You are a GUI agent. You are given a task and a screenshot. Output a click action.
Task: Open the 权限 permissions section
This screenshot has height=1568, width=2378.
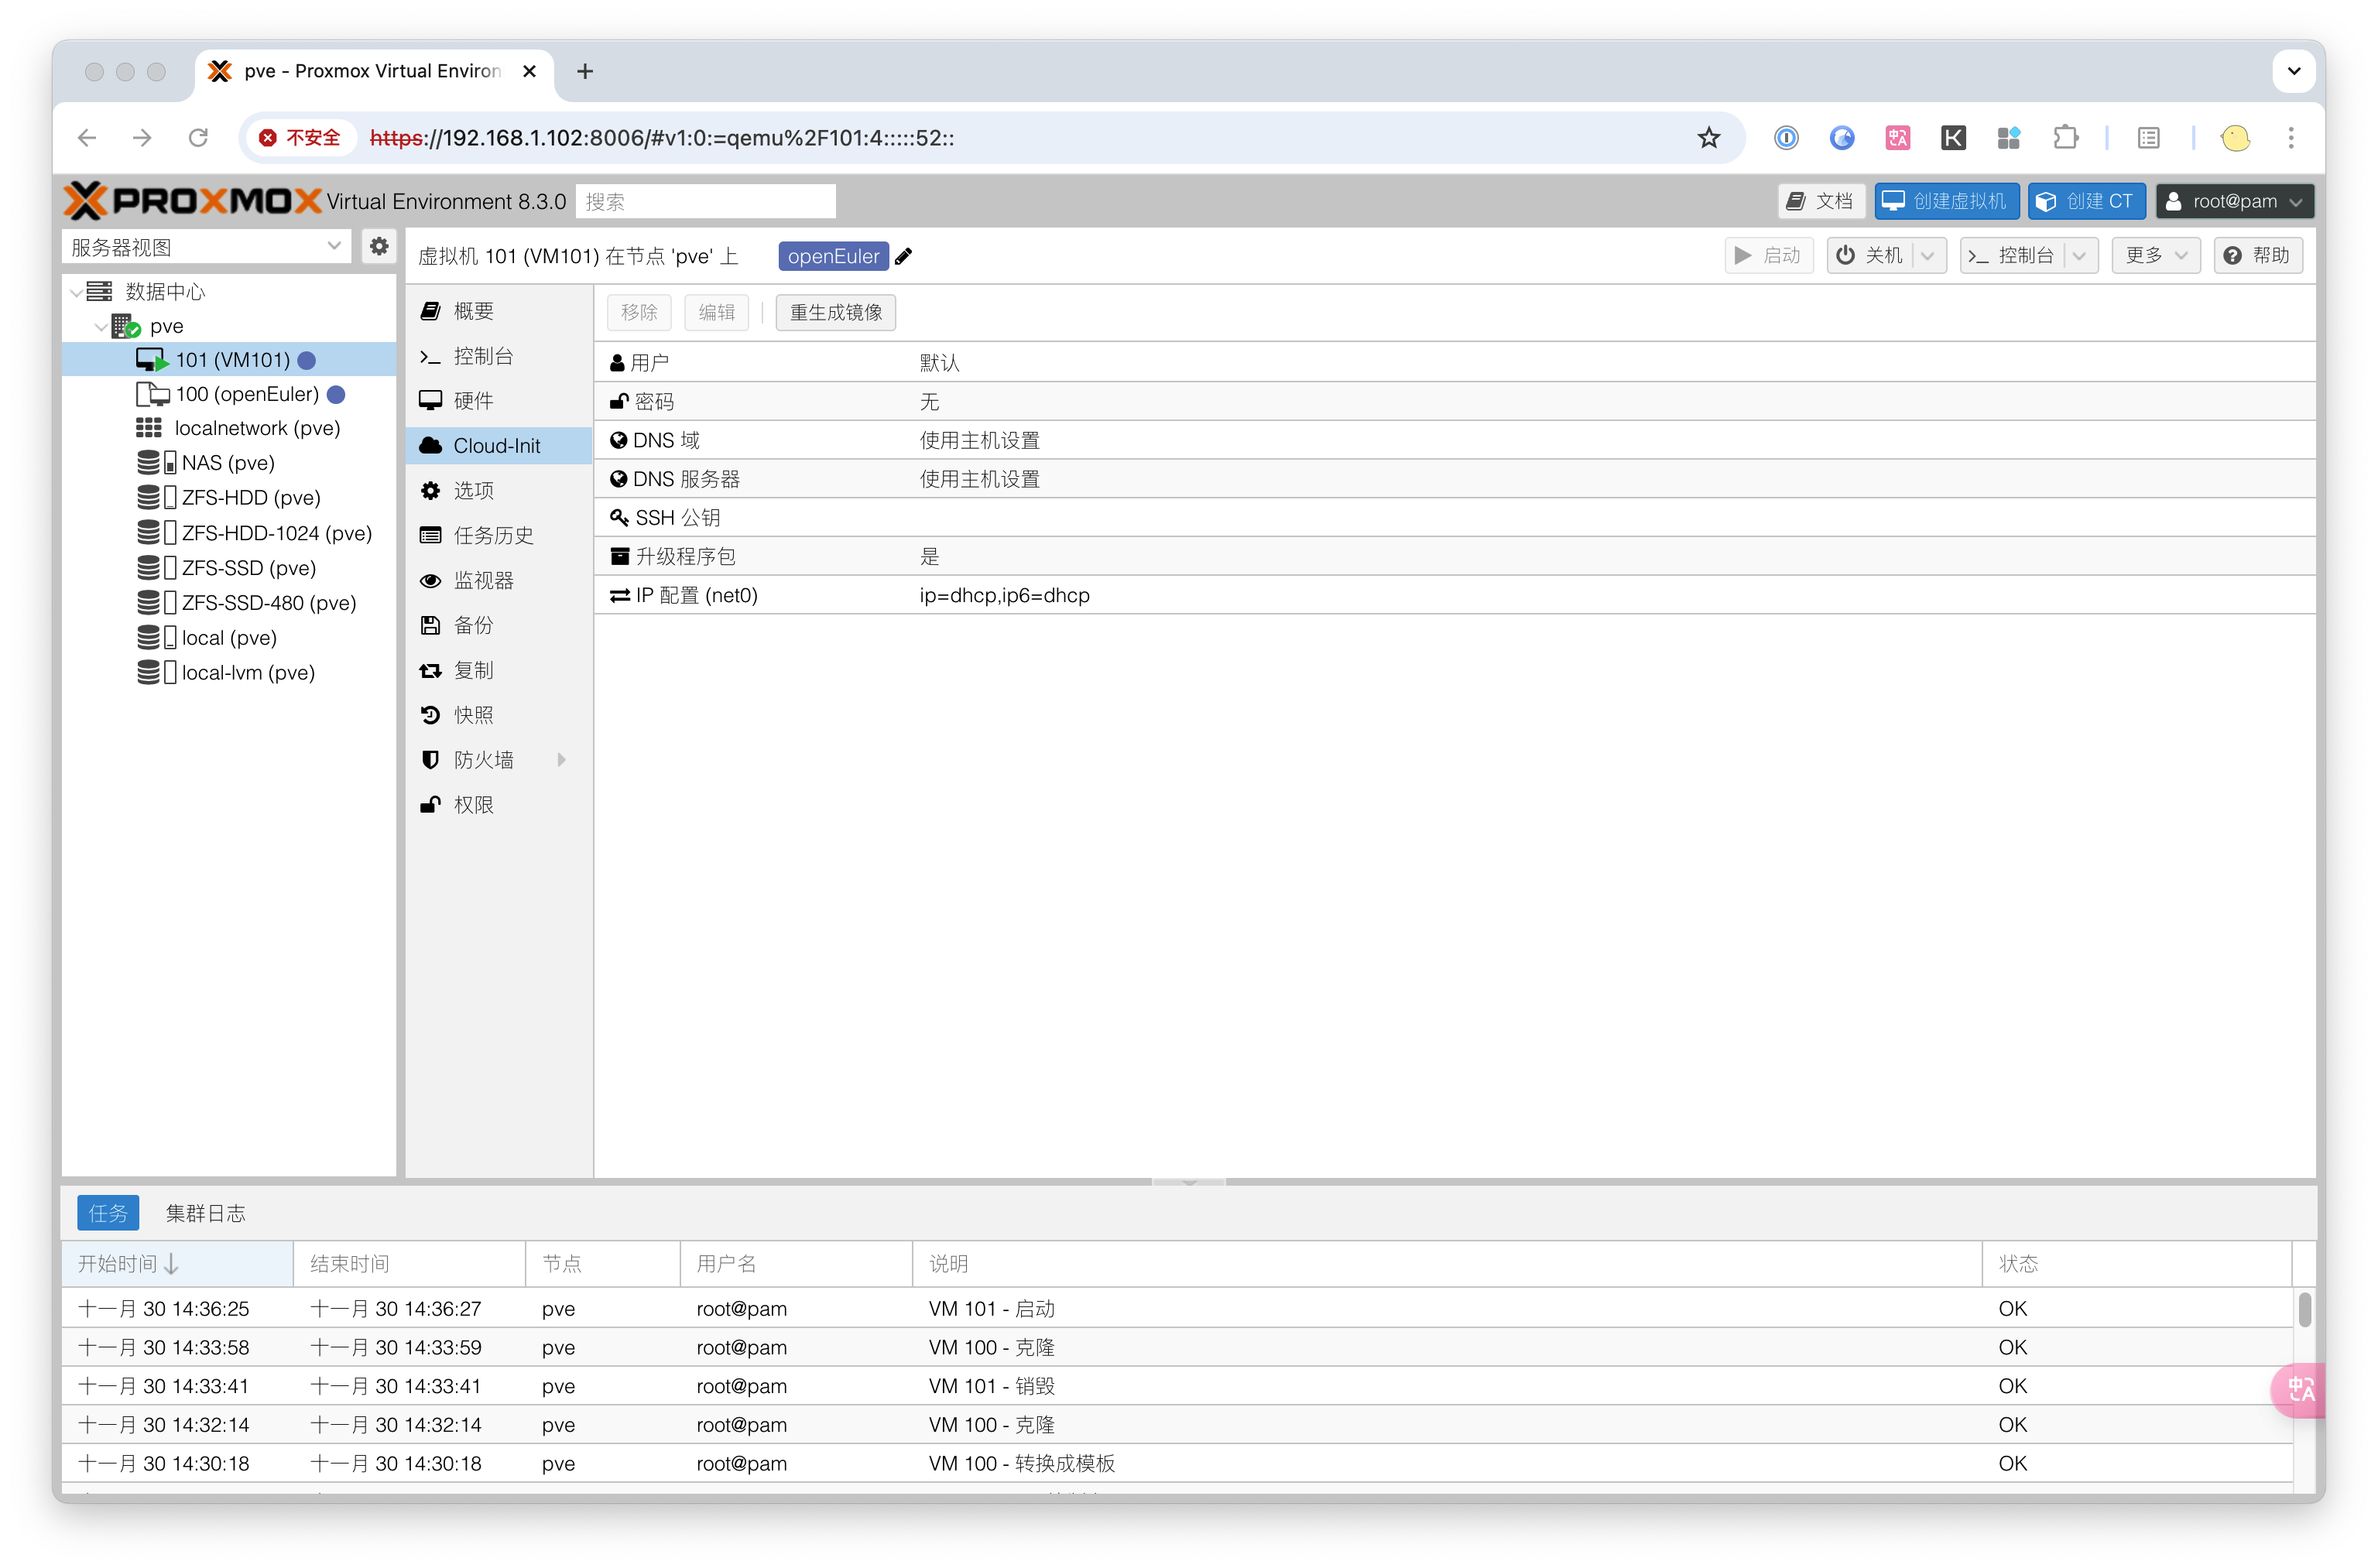499,805
